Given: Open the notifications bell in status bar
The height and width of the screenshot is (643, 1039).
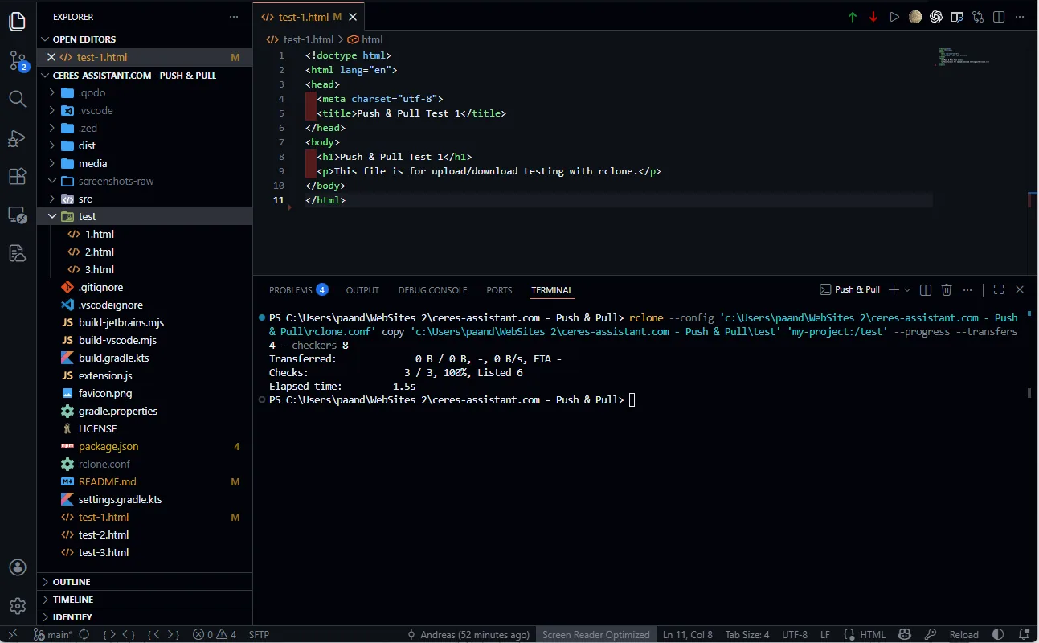Looking at the screenshot, I should coord(1025,634).
